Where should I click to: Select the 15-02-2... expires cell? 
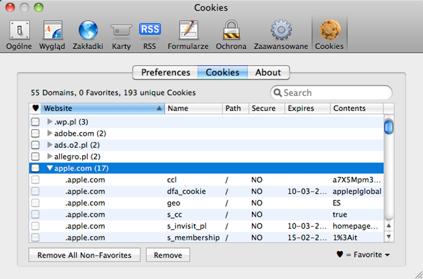(307, 238)
